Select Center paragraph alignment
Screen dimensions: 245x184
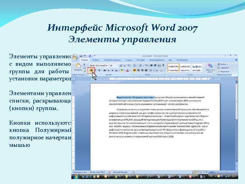pos(138,71)
